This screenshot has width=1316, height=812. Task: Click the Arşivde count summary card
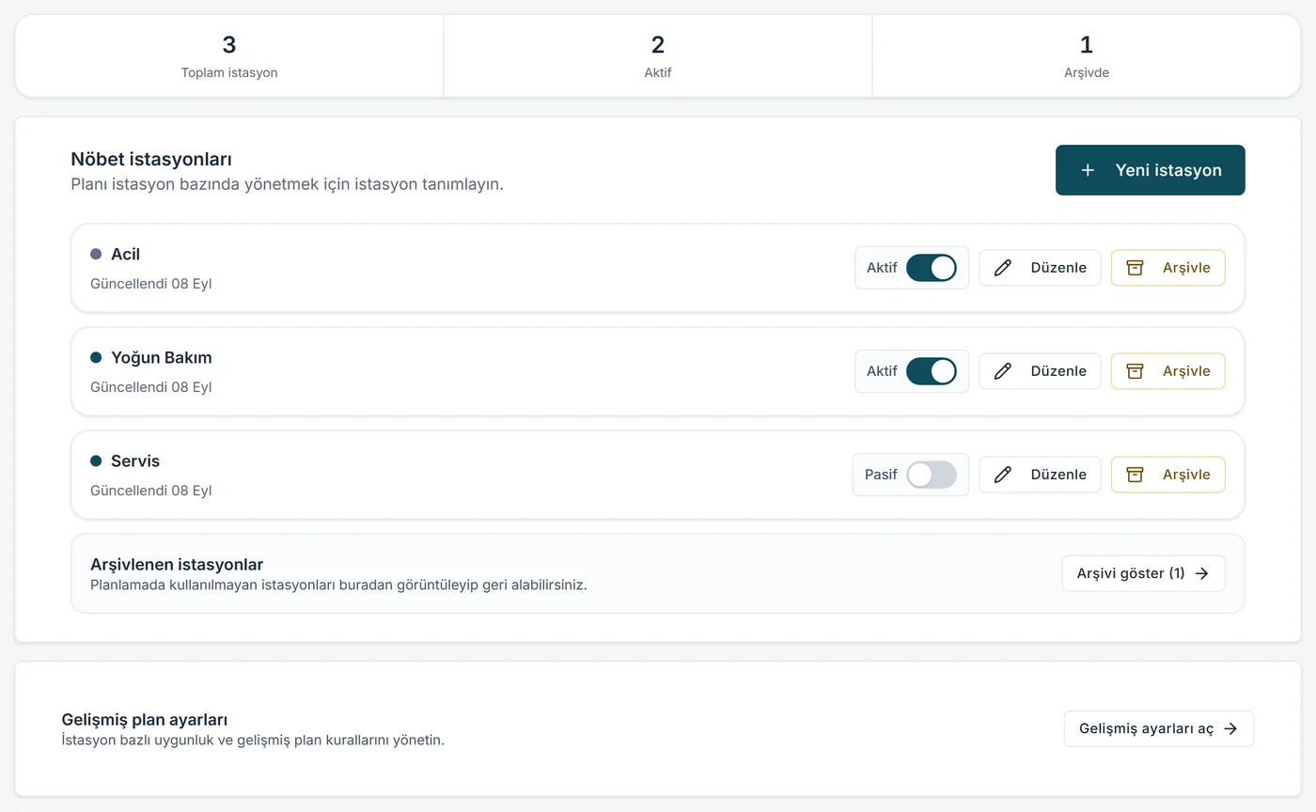1086,55
